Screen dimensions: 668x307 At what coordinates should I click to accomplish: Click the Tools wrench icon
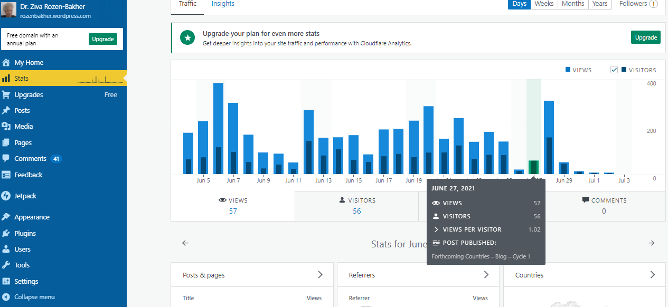[x=6, y=265]
